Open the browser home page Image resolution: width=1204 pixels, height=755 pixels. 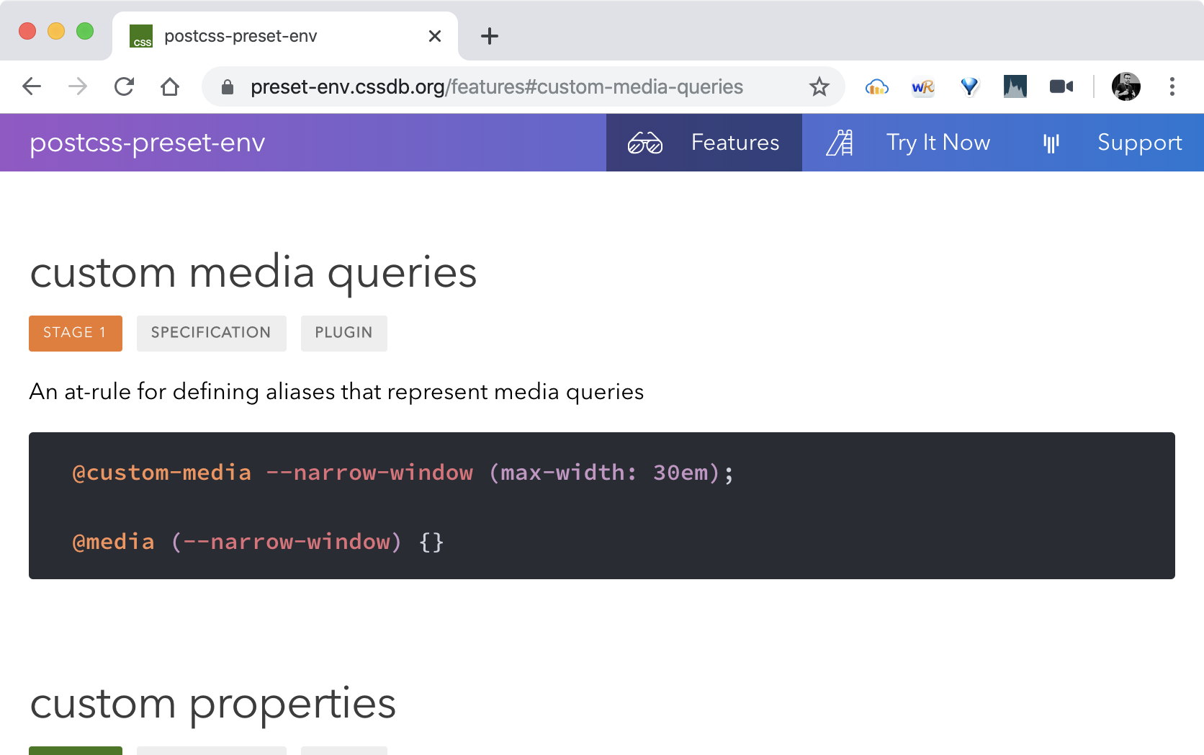(x=170, y=86)
